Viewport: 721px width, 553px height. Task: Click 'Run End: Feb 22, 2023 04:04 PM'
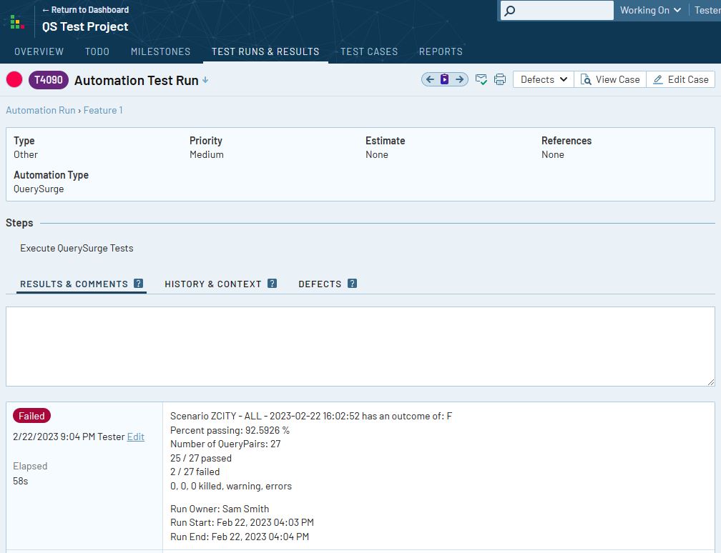tap(240, 537)
